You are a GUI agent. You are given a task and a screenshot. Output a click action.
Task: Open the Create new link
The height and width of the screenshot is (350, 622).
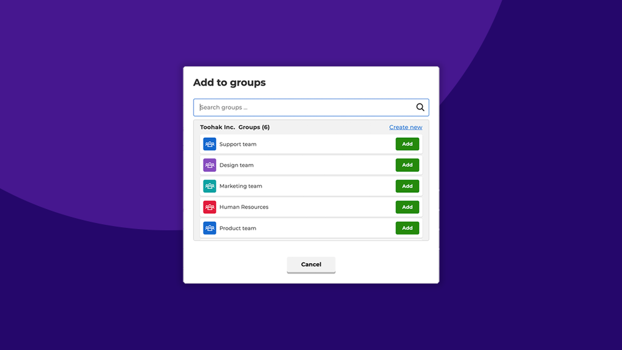tap(406, 127)
